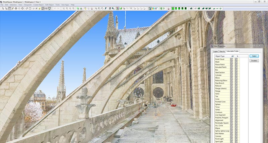Screen dimensions: 268x143
Task: Click the highlighted bright green square icon
Action: (x=173, y=8)
